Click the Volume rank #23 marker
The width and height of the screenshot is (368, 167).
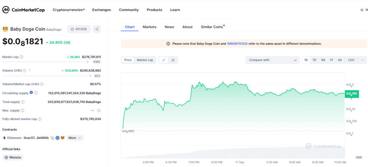pyautogui.click(x=97, y=76)
